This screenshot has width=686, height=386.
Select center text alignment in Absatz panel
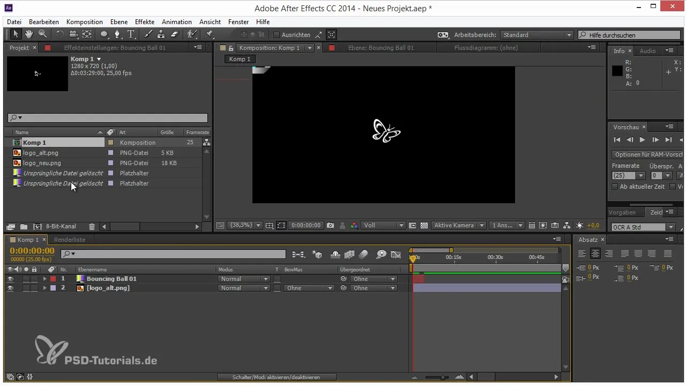tap(595, 253)
